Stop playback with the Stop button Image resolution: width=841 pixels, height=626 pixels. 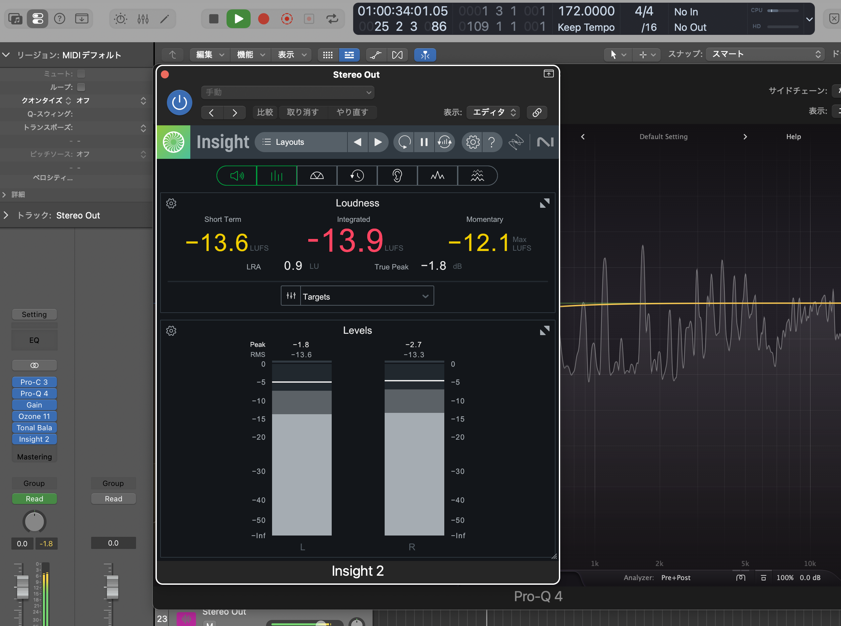click(214, 18)
